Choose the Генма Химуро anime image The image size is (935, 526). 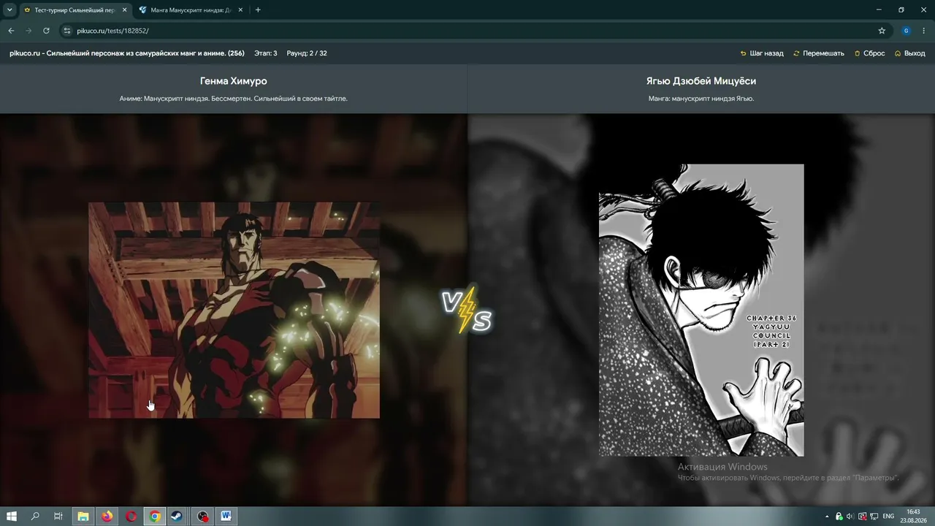(x=234, y=310)
